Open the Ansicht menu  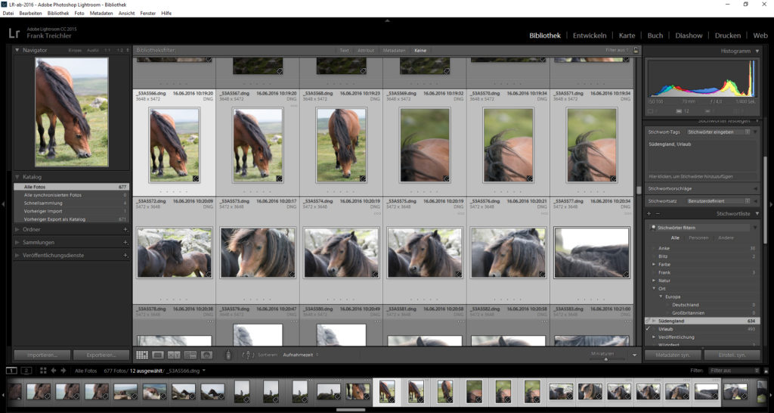(x=126, y=14)
